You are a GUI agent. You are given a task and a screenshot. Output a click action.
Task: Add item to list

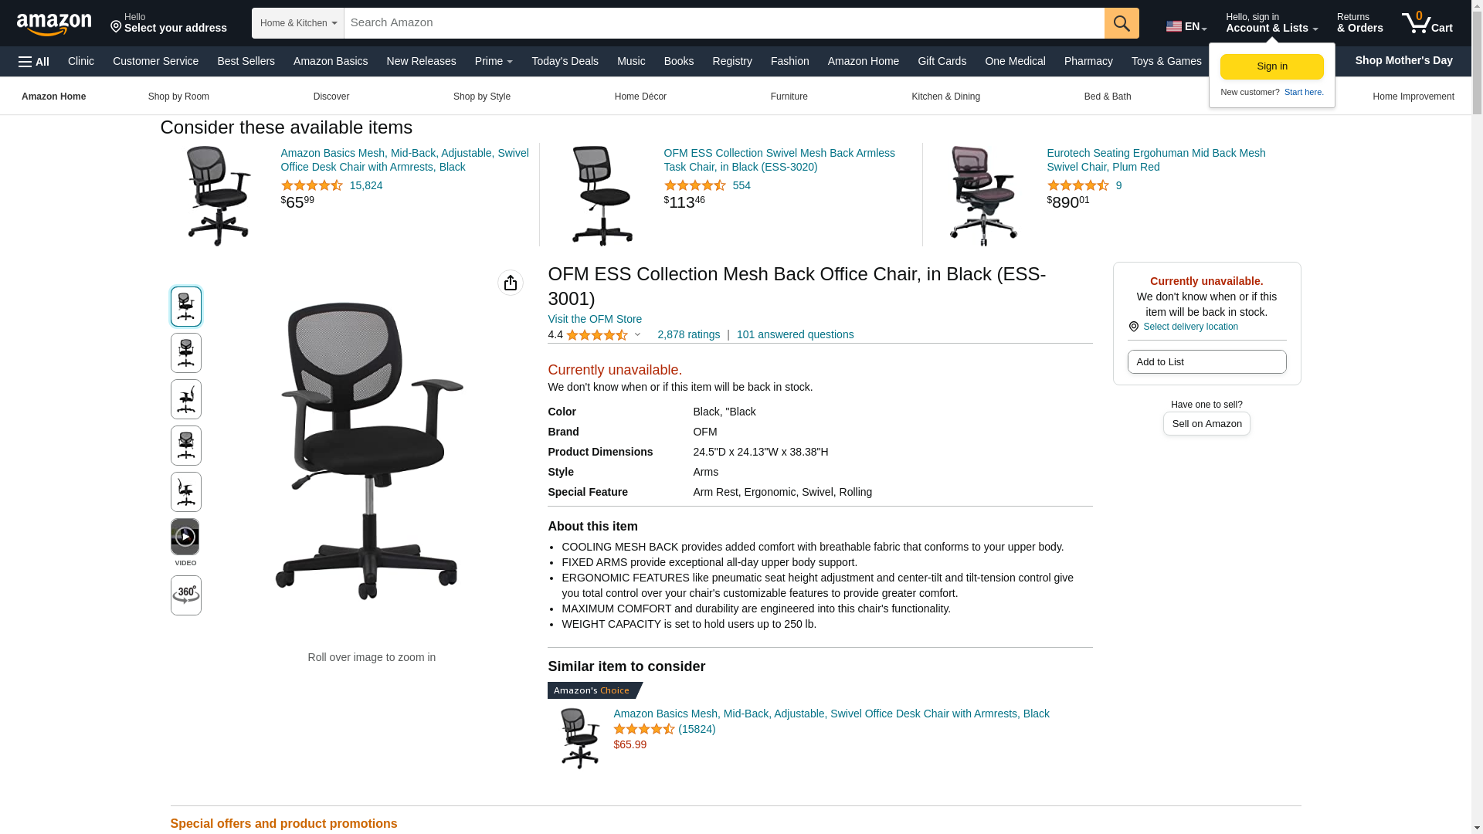pos(1206,361)
